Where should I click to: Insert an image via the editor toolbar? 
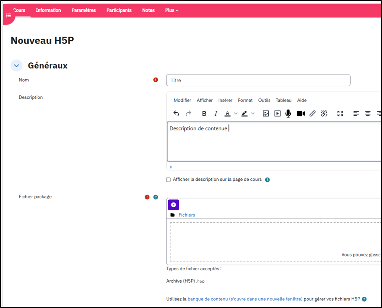[x=266, y=114]
